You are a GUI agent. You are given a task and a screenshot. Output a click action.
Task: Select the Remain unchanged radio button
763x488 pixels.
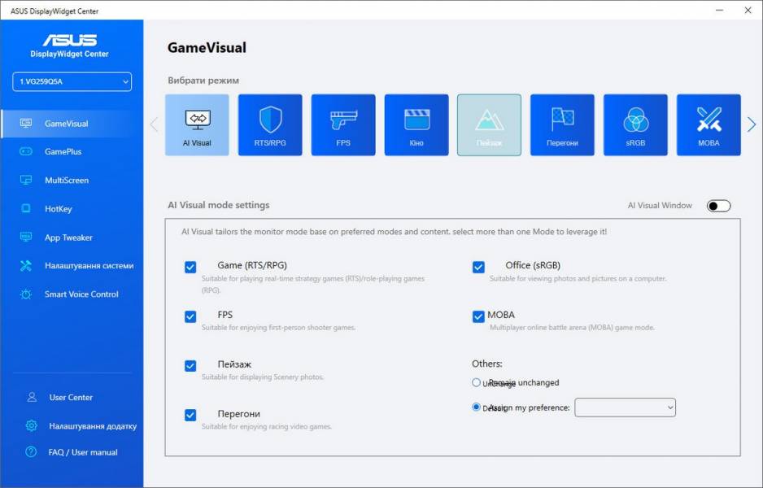point(477,382)
